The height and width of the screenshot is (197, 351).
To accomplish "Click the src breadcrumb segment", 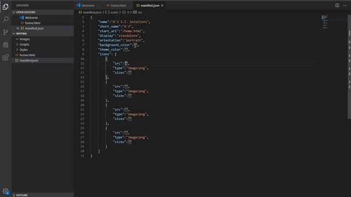I will click(138, 12).
